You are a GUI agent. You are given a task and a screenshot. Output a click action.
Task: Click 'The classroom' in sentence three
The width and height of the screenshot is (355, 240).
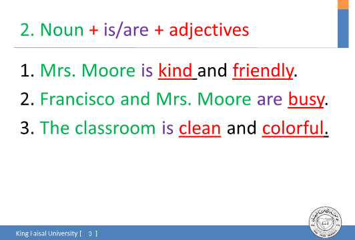(97, 128)
